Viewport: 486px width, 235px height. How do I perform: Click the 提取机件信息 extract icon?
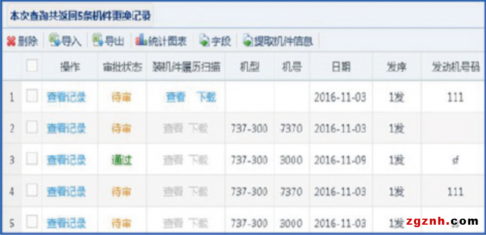click(248, 41)
